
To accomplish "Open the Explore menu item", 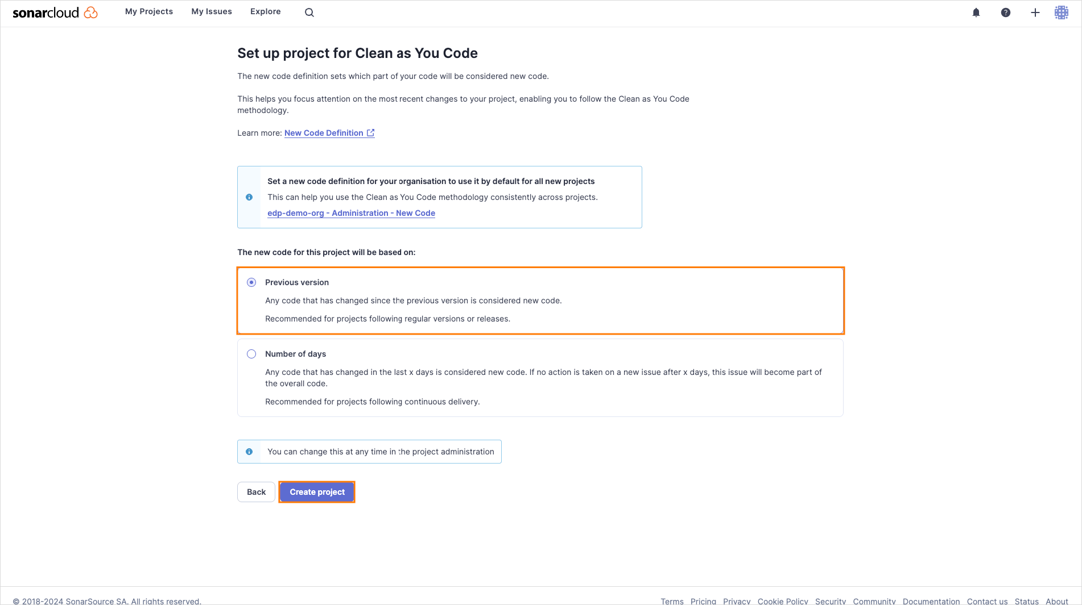I will 266,11.
